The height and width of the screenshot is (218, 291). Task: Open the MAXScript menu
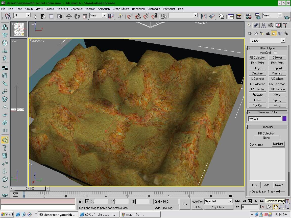click(169, 9)
